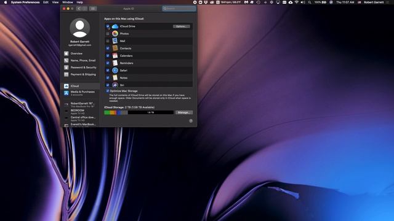This screenshot has width=394, height=221.
Task: Click the battery 100% indicator
Action: (x=320, y=2)
